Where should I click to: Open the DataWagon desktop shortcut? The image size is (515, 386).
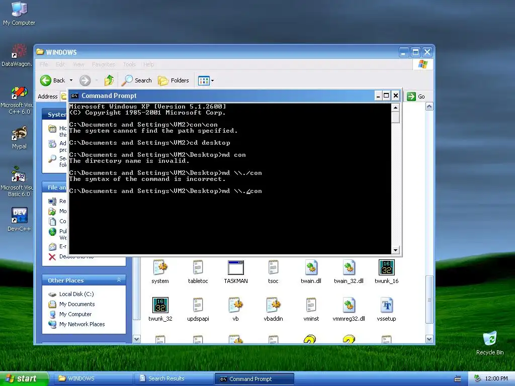click(17, 55)
